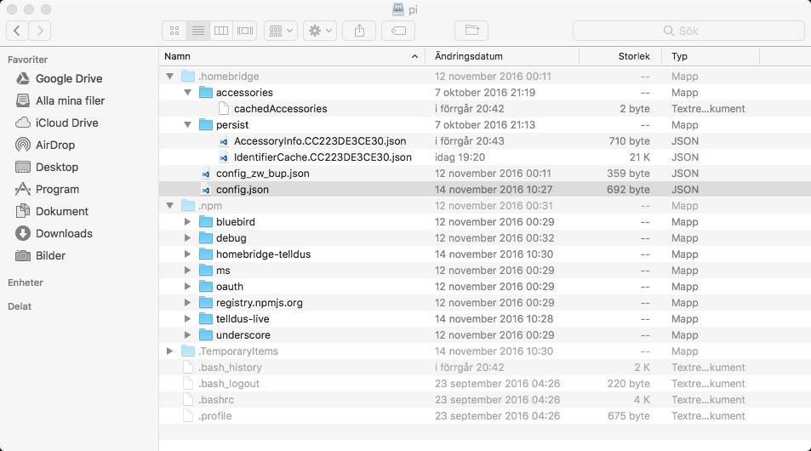Click the pi proxy icon in title bar

397,9
